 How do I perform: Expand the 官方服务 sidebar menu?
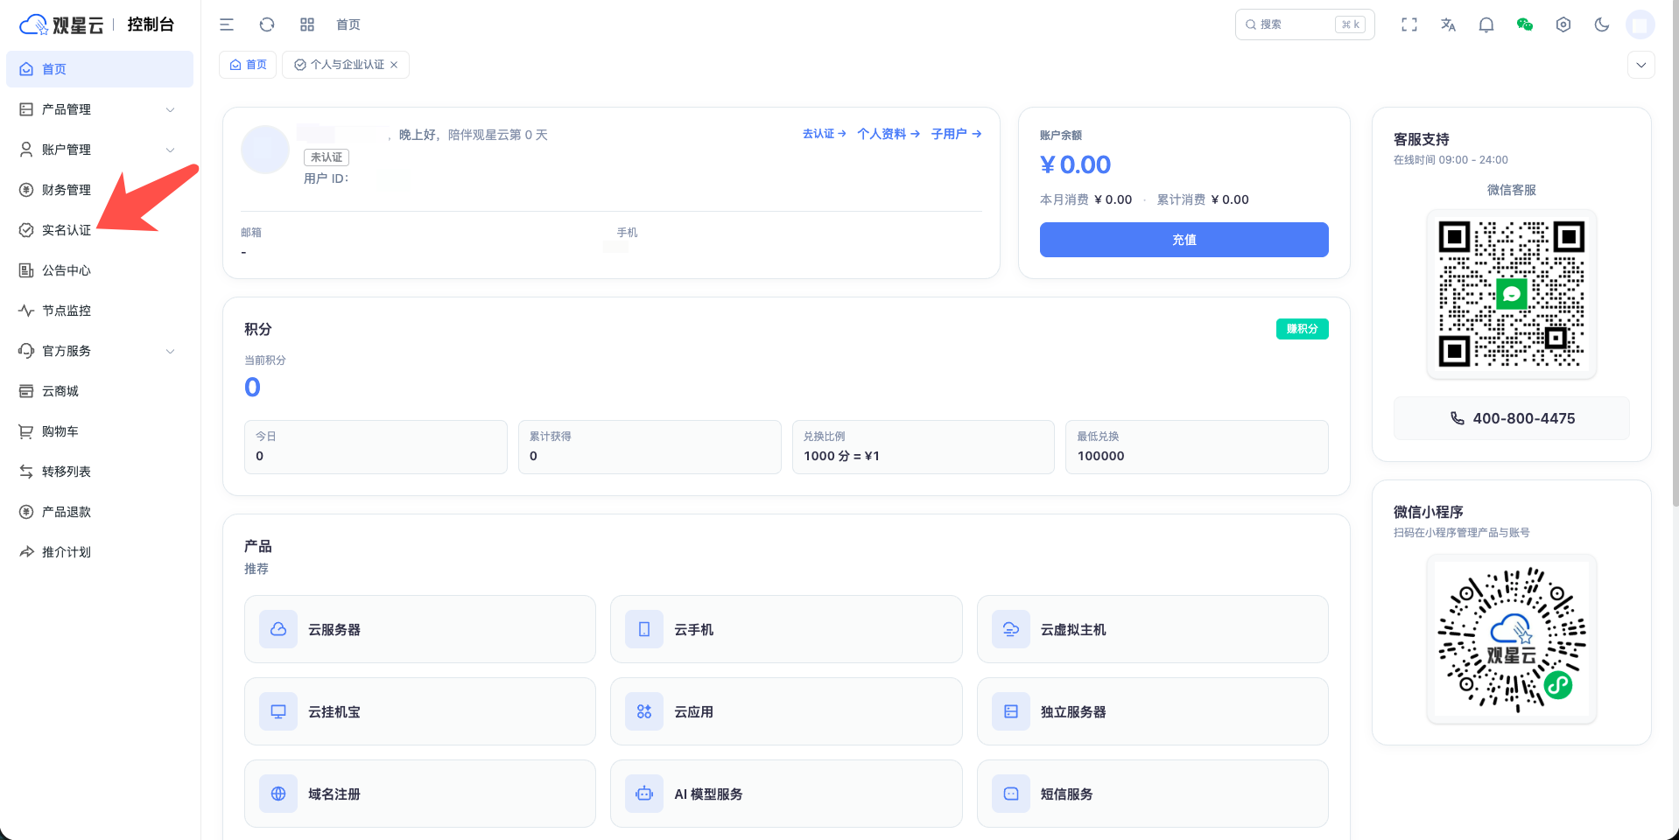tap(99, 351)
